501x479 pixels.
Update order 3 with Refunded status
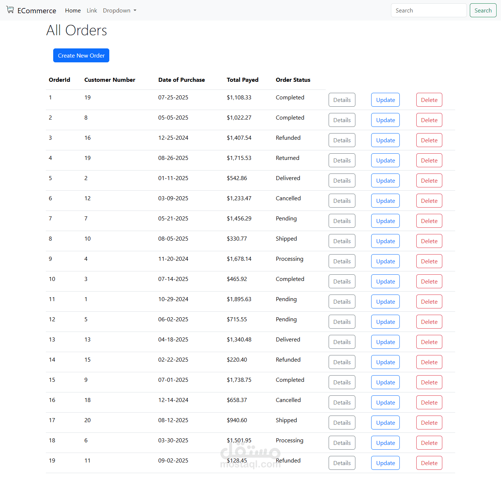(x=385, y=140)
